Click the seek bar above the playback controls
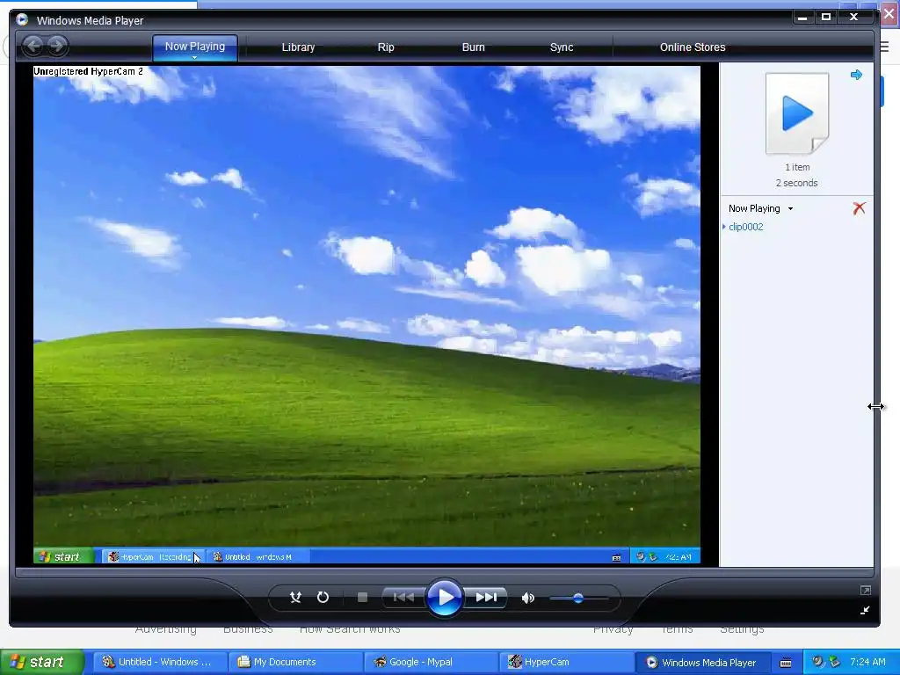The width and height of the screenshot is (900, 675). point(444,571)
